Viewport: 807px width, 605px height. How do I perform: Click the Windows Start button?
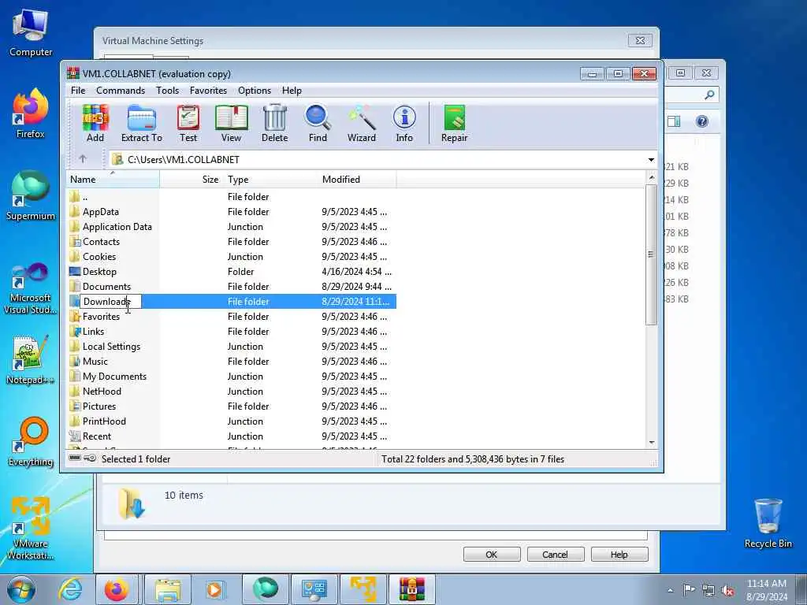(21, 589)
